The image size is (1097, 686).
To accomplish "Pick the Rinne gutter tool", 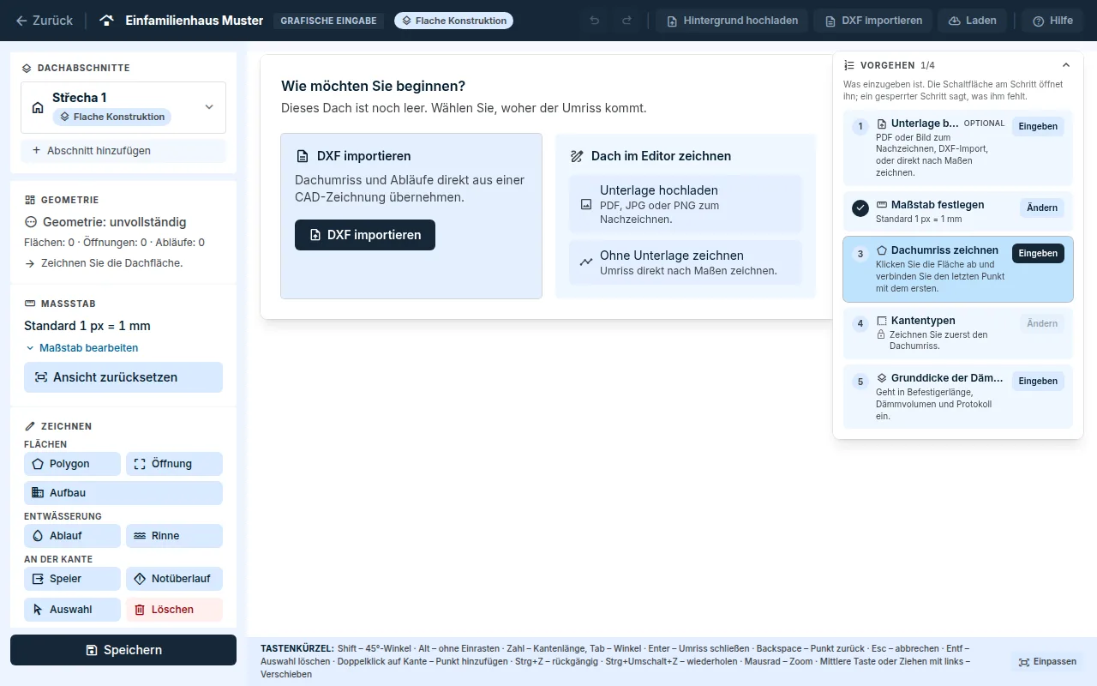I will pos(174,536).
